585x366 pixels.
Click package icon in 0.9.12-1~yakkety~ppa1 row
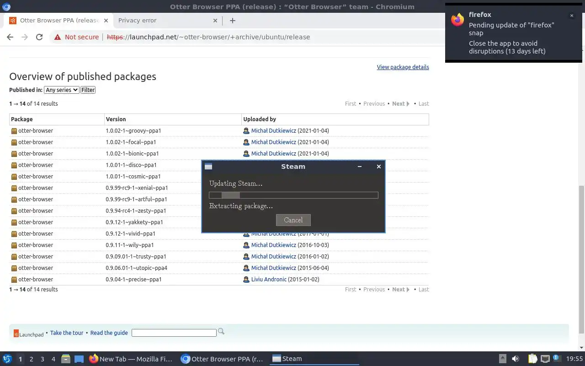click(14, 222)
